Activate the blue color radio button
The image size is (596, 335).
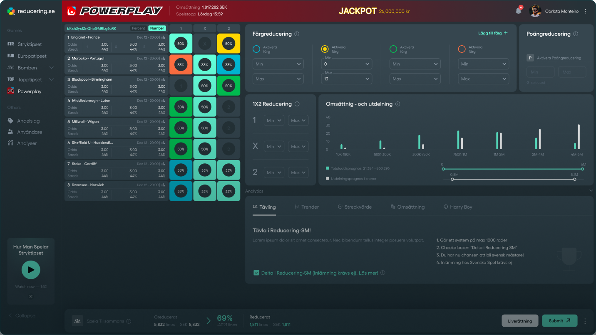pos(256,49)
